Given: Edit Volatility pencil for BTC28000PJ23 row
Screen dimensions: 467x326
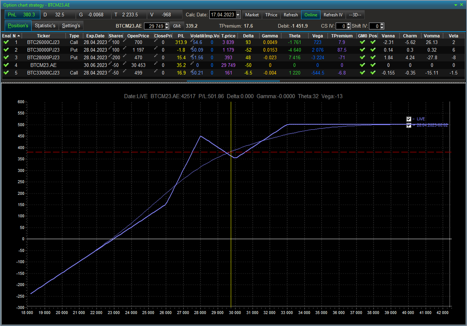Looking at the screenshot, I should click(x=192, y=55).
